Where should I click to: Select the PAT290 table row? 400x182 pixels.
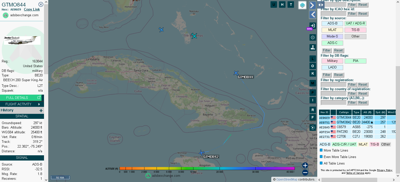(357, 132)
